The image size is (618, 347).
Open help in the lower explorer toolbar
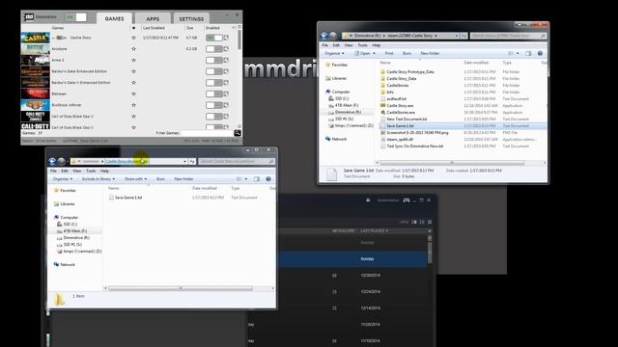click(x=268, y=179)
